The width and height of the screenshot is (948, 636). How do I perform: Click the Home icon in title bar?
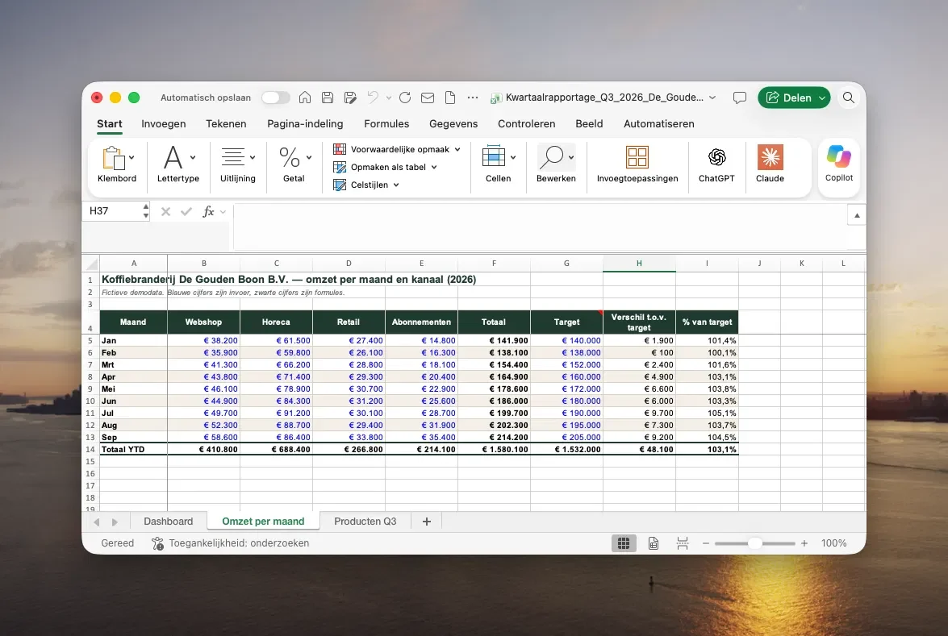tap(305, 98)
